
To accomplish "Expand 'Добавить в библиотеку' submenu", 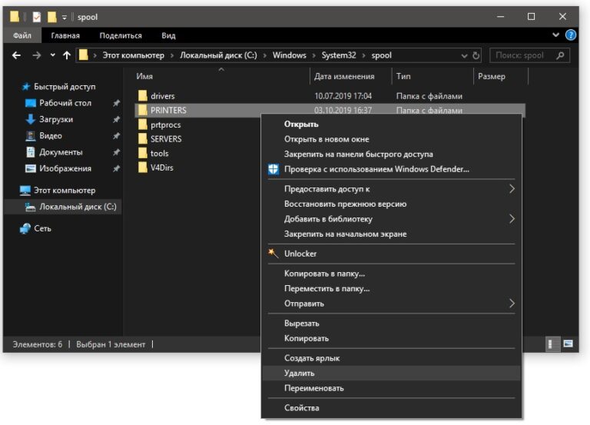I will [x=391, y=219].
